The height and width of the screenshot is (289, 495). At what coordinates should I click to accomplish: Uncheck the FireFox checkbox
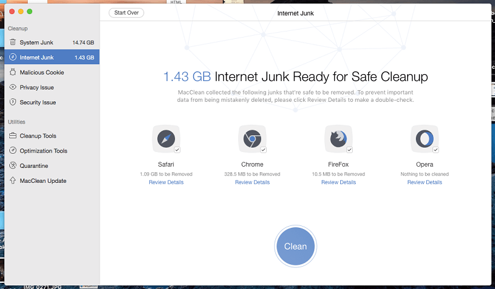click(x=350, y=149)
